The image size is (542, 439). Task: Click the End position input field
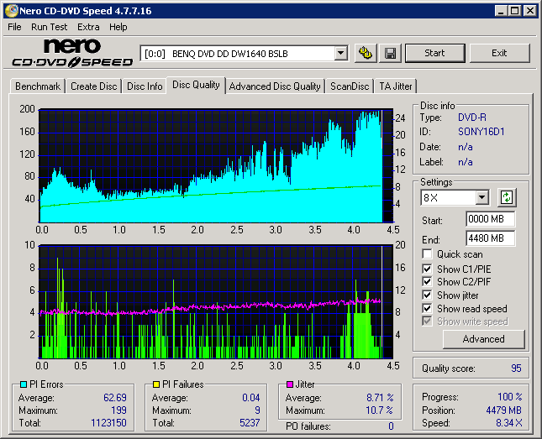point(490,238)
